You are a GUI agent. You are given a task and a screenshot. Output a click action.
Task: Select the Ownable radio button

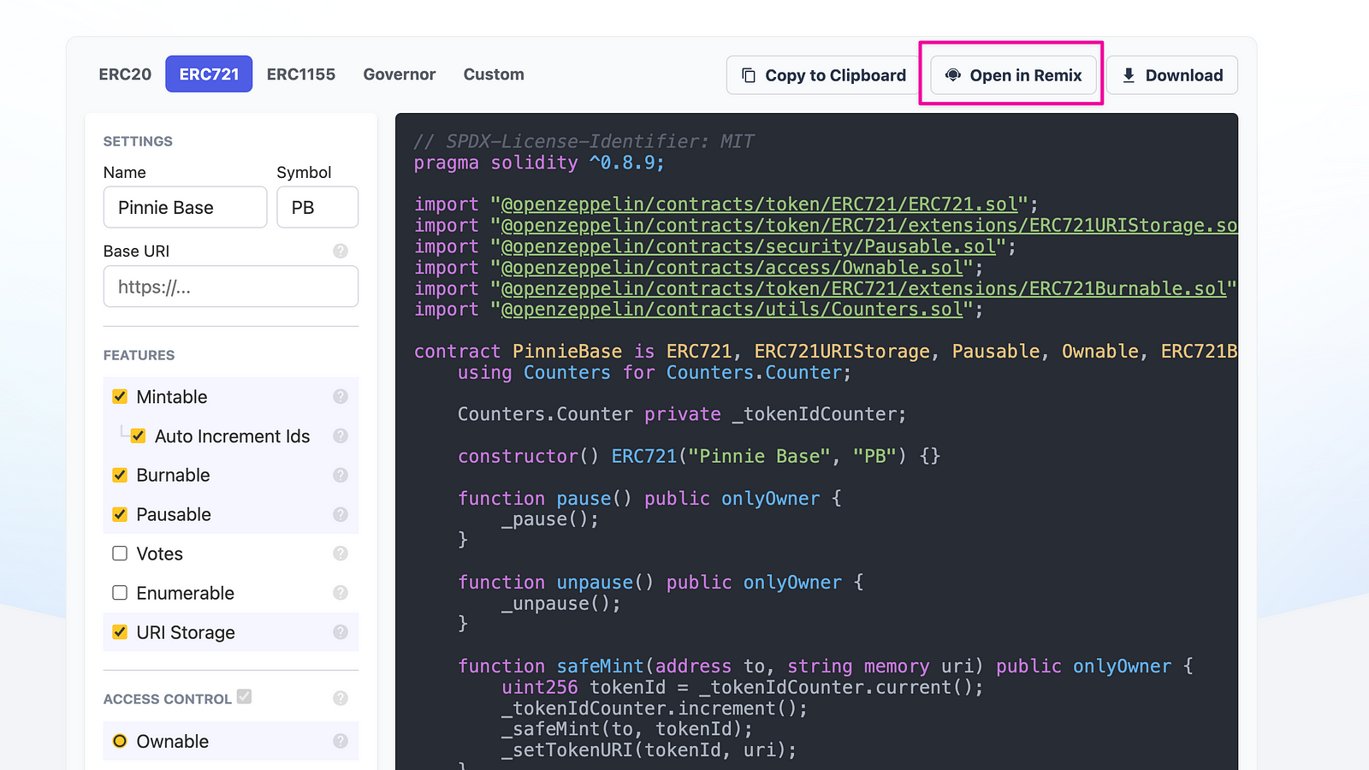coord(120,741)
